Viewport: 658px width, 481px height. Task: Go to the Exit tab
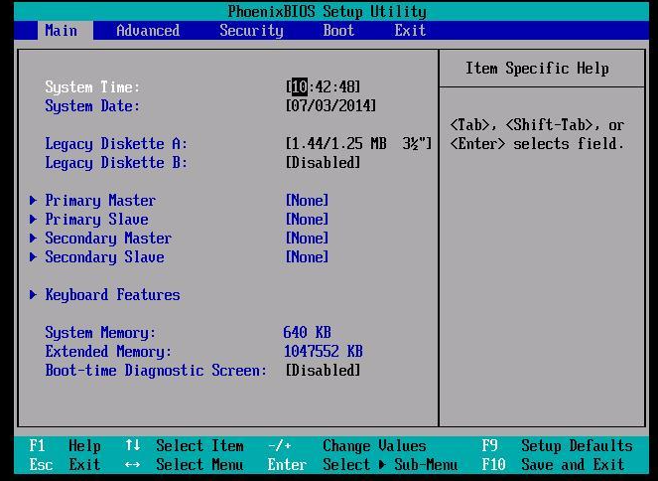click(410, 30)
